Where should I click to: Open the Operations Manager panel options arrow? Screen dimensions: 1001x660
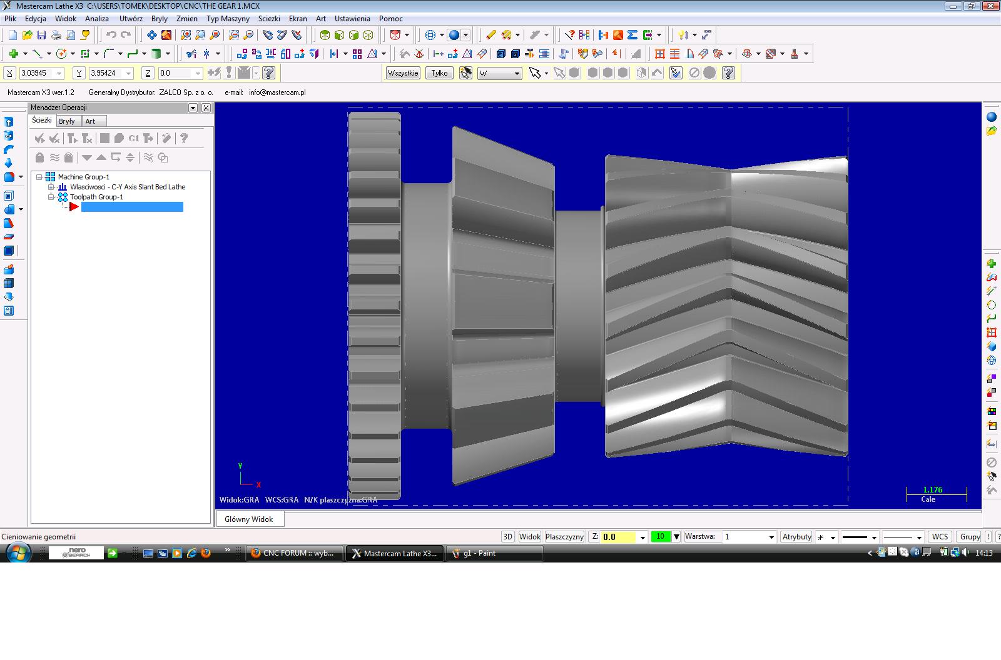193,107
